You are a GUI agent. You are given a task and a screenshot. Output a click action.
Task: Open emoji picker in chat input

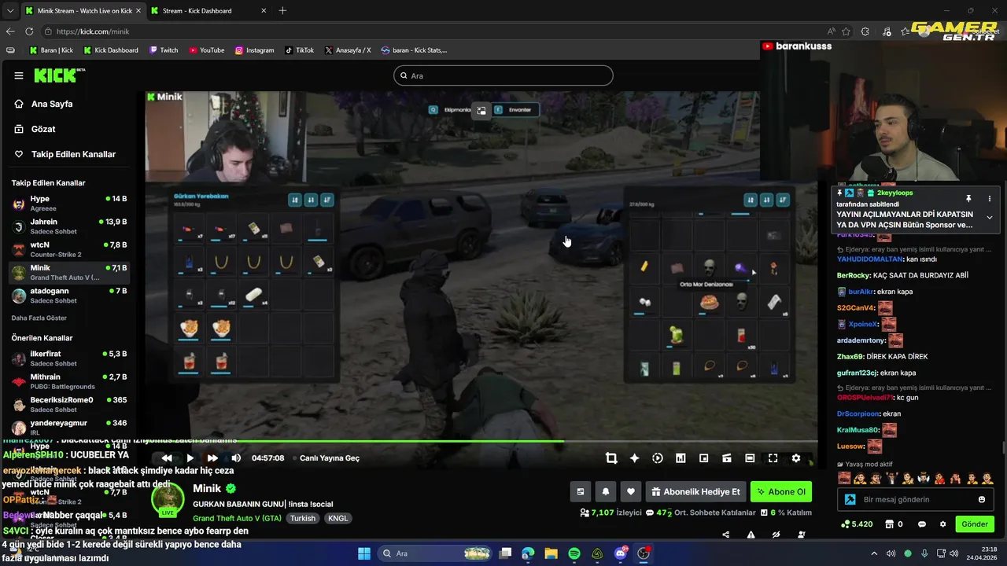pos(981,499)
